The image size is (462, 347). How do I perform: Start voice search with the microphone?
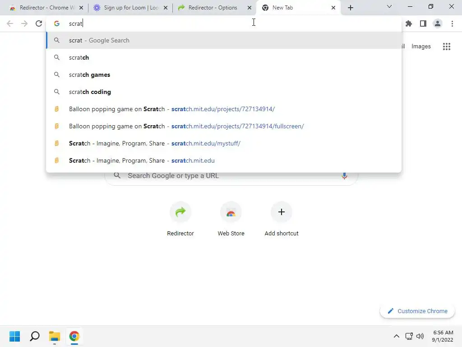point(344,176)
